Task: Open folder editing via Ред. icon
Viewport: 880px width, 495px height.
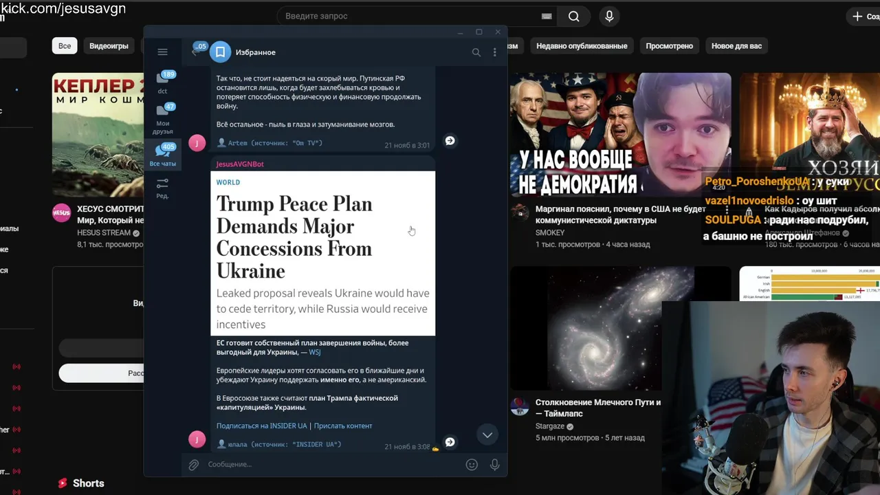Action: pos(162,188)
